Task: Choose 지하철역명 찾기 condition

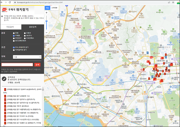Action: tap(14, 50)
